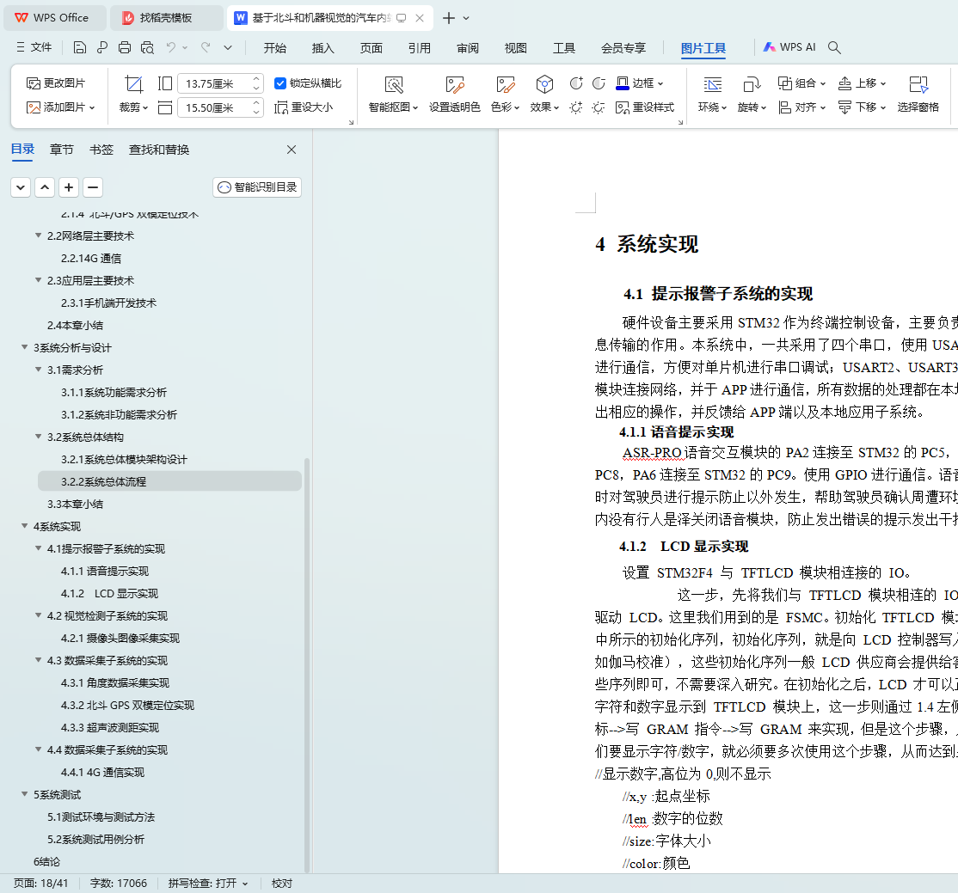Click the Print icon in quick access toolbar

(125, 47)
